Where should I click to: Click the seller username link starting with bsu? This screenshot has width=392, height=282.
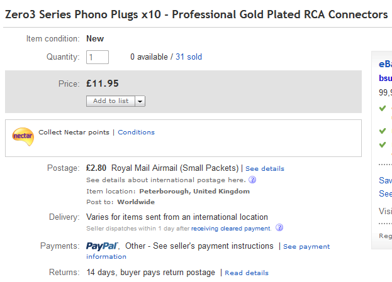(x=385, y=78)
